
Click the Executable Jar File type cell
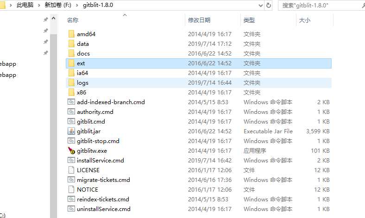268,131
